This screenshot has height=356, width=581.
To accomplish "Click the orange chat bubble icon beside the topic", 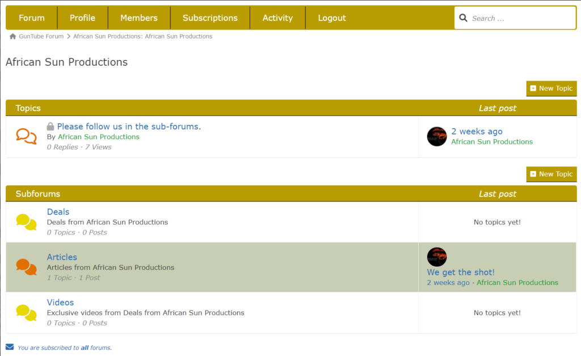I will [25, 136].
